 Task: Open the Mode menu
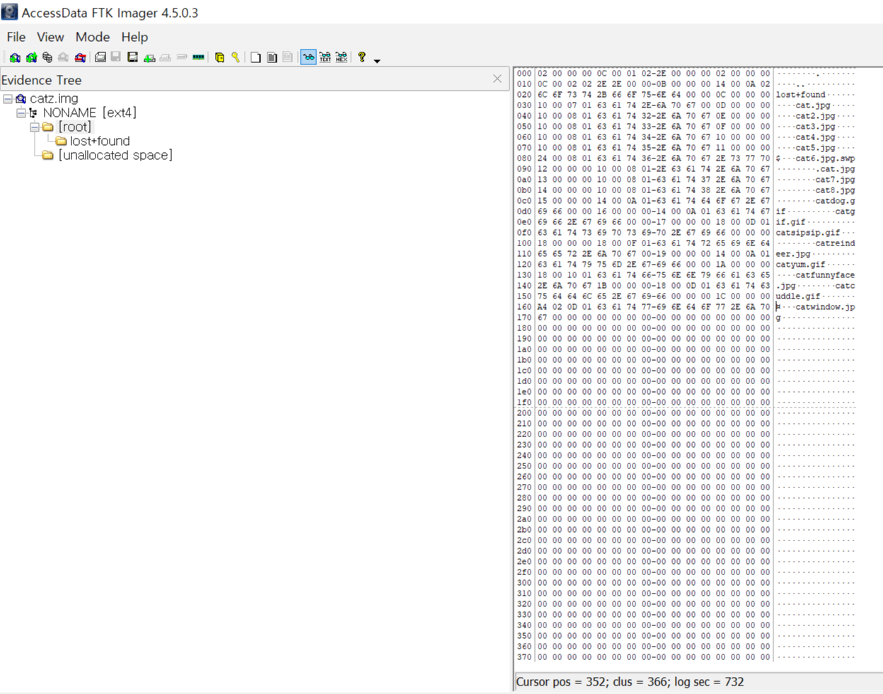[x=93, y=37]
